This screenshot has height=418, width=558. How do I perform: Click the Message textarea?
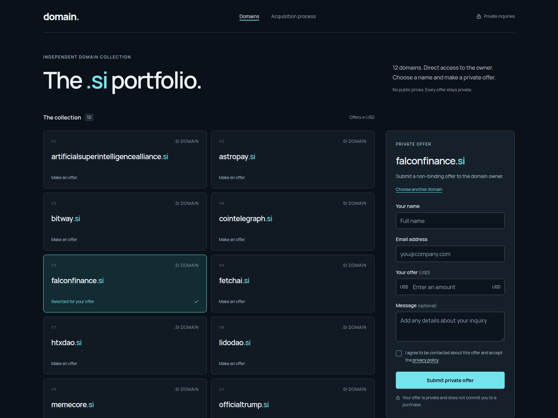[450, 327]
